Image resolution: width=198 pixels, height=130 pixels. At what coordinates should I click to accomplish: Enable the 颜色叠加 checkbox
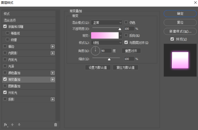click(x=5, y=73)
